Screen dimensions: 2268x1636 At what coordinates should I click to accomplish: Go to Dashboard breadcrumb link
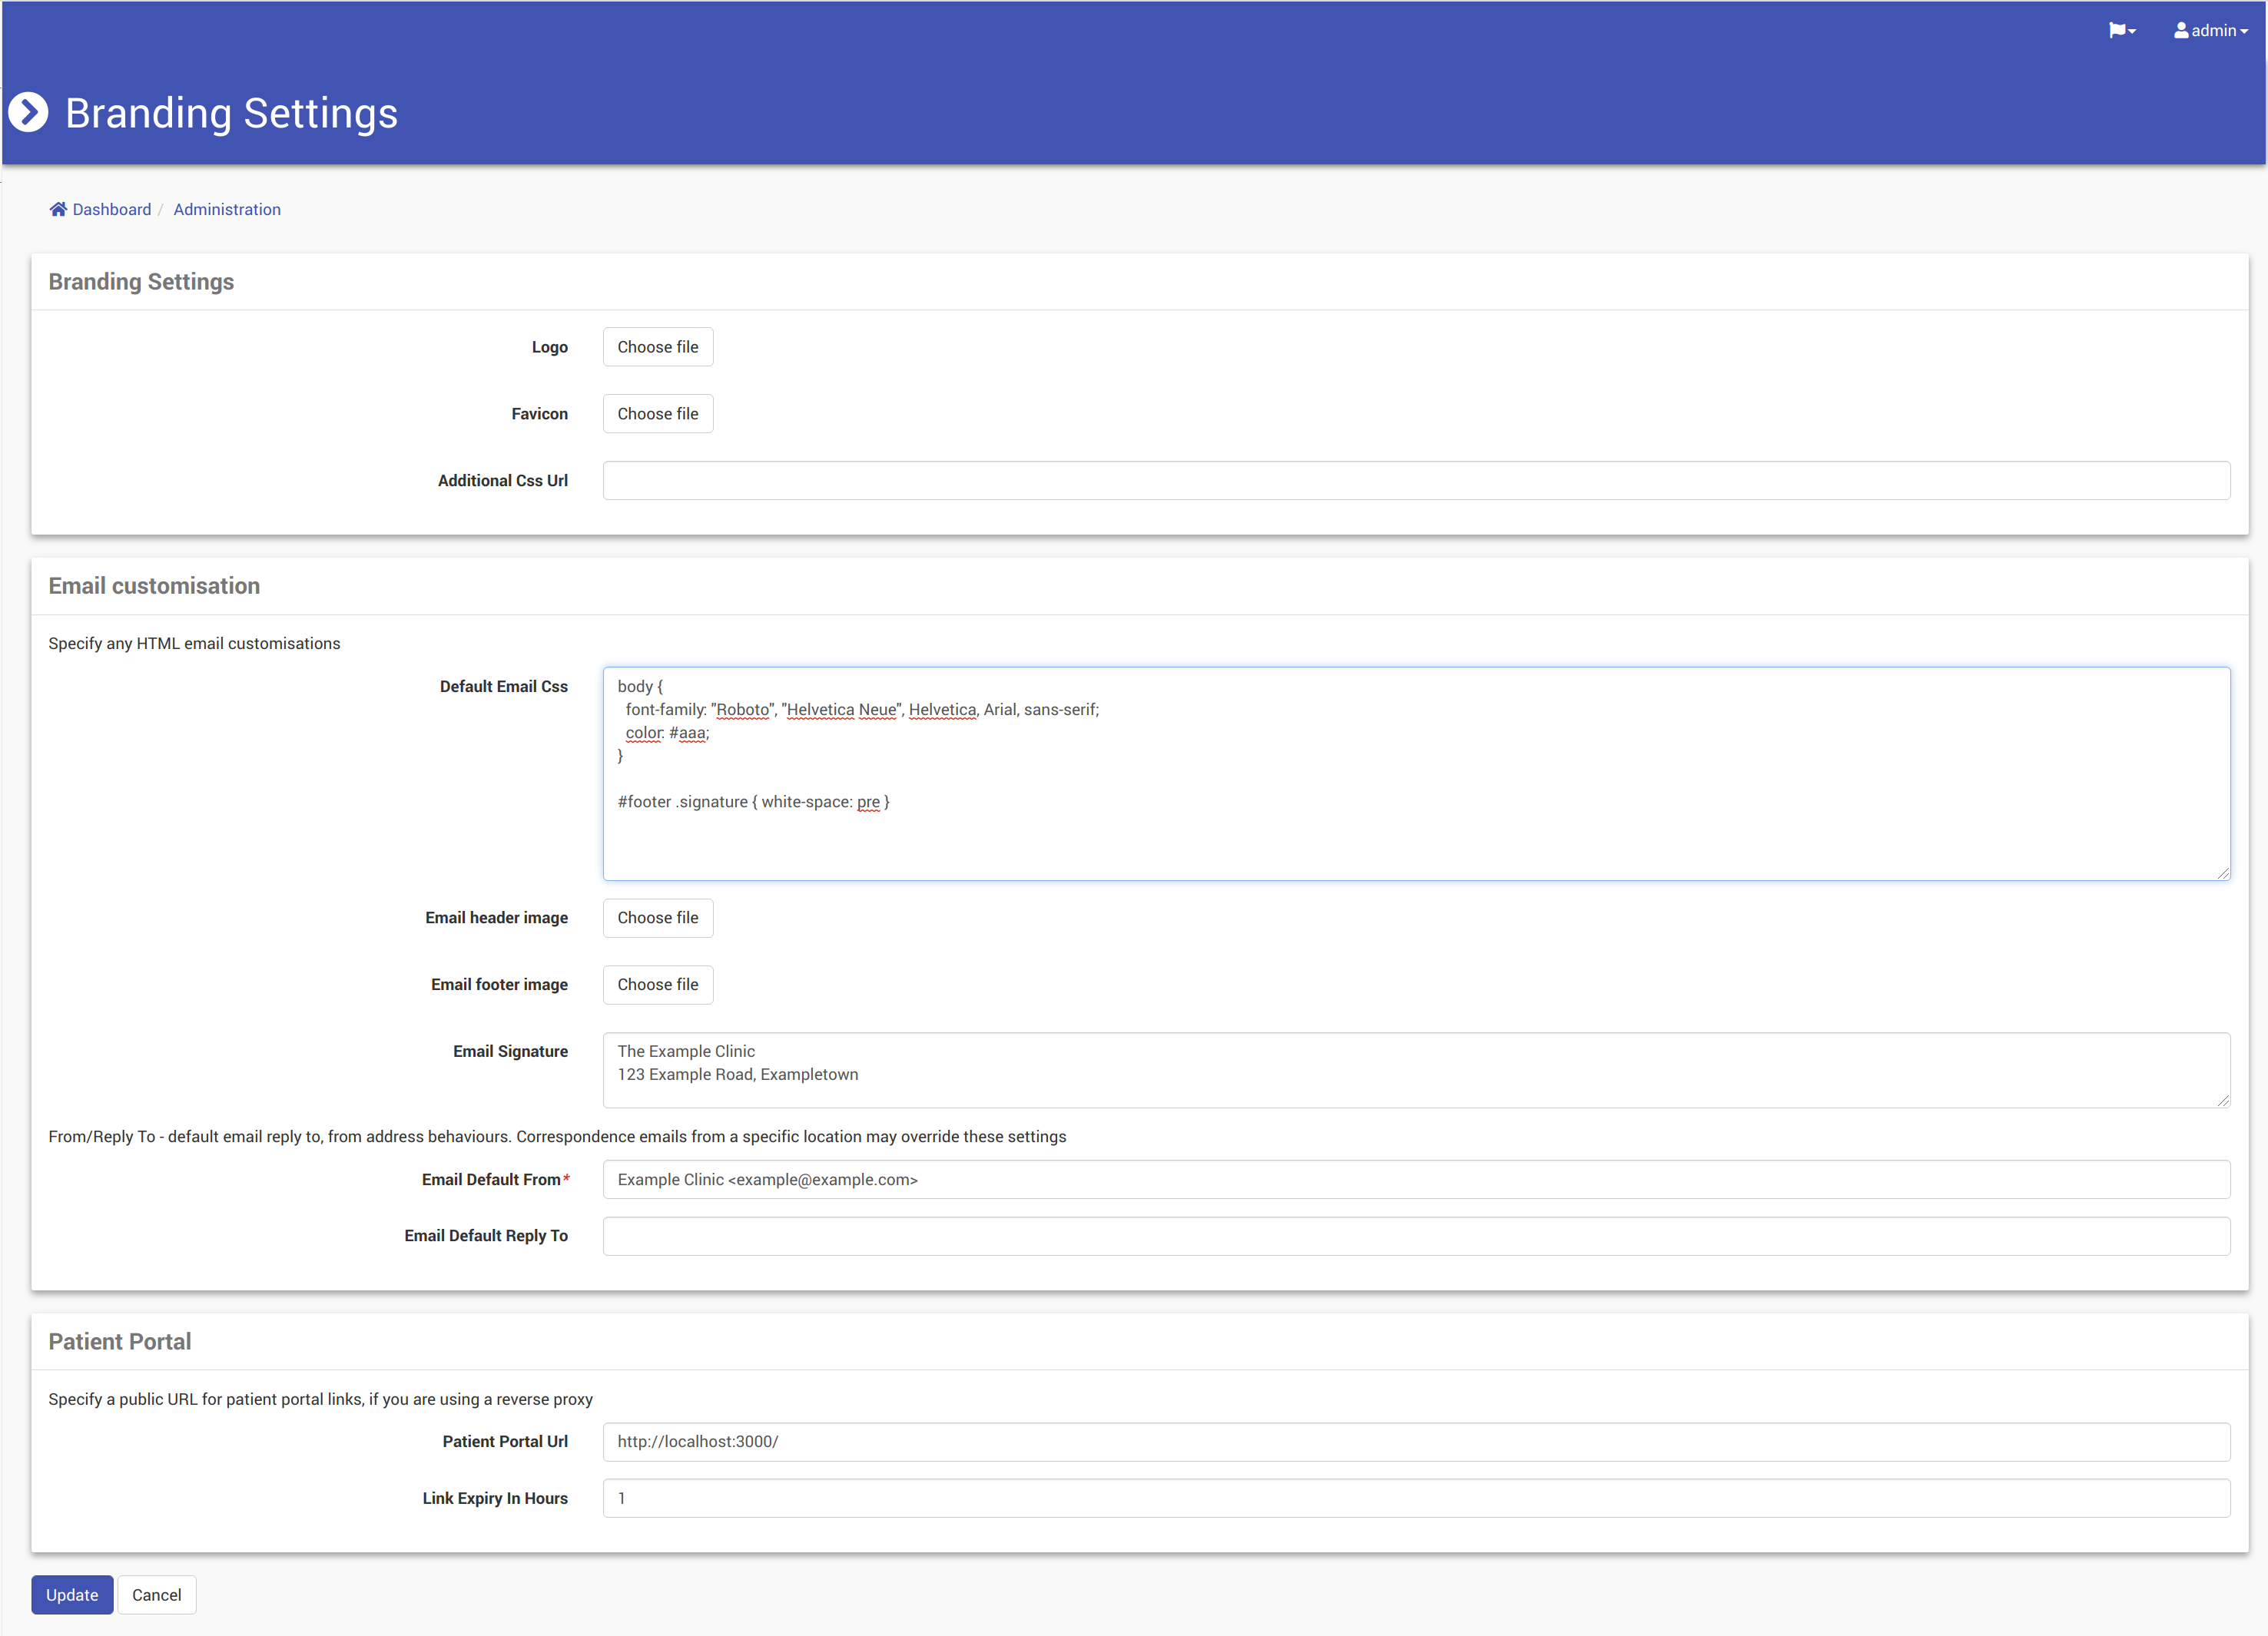[x=111, y=209]
